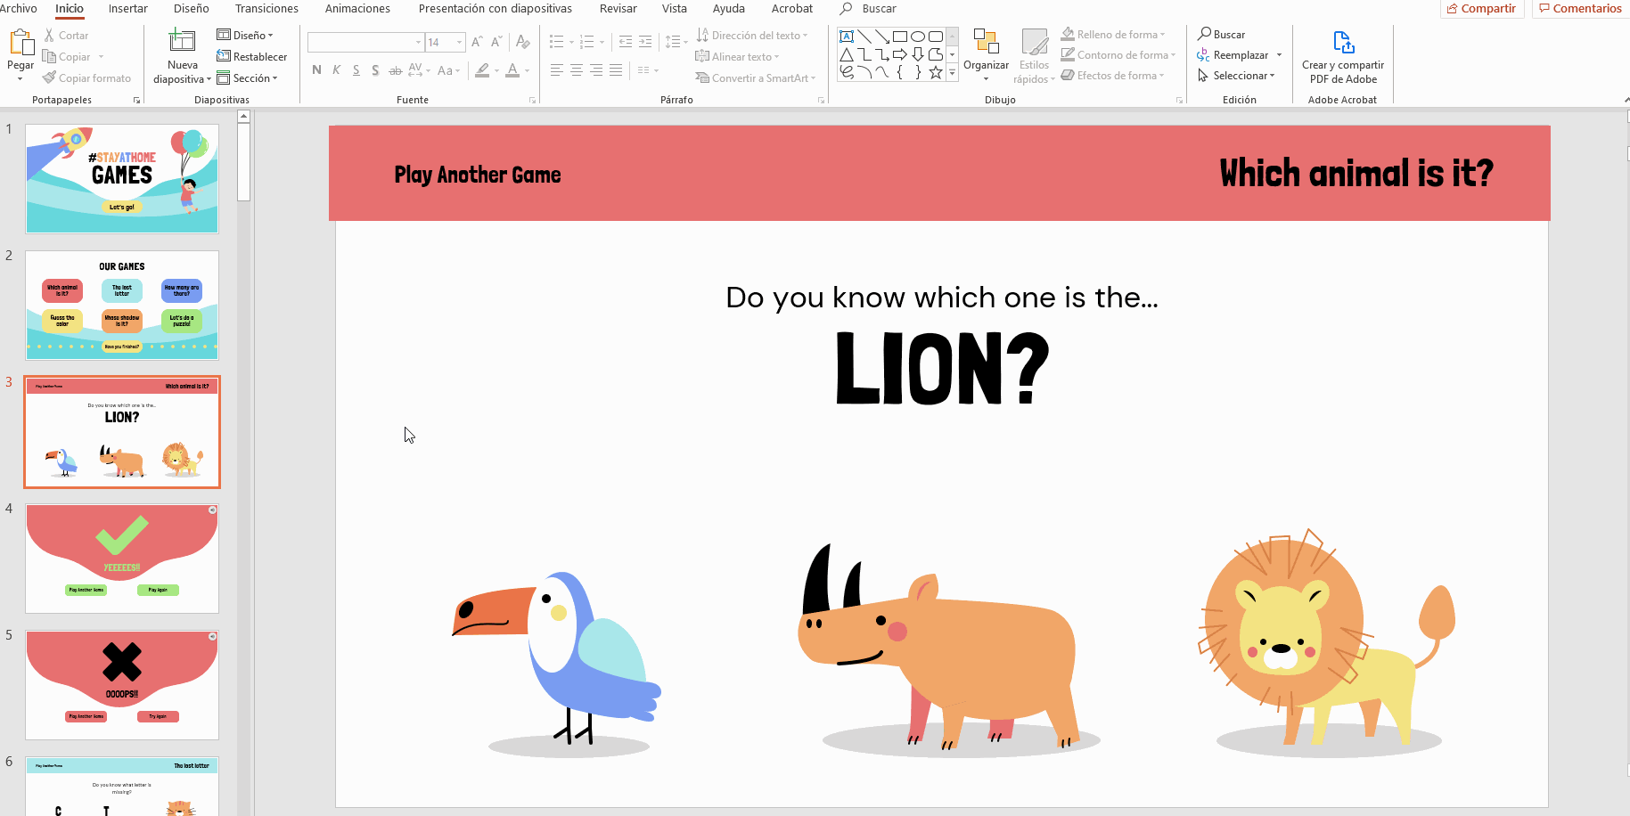This screenshot has height=816, width=1630.
Task: Apply the font color red A
Action: click(x=512, y=69)
